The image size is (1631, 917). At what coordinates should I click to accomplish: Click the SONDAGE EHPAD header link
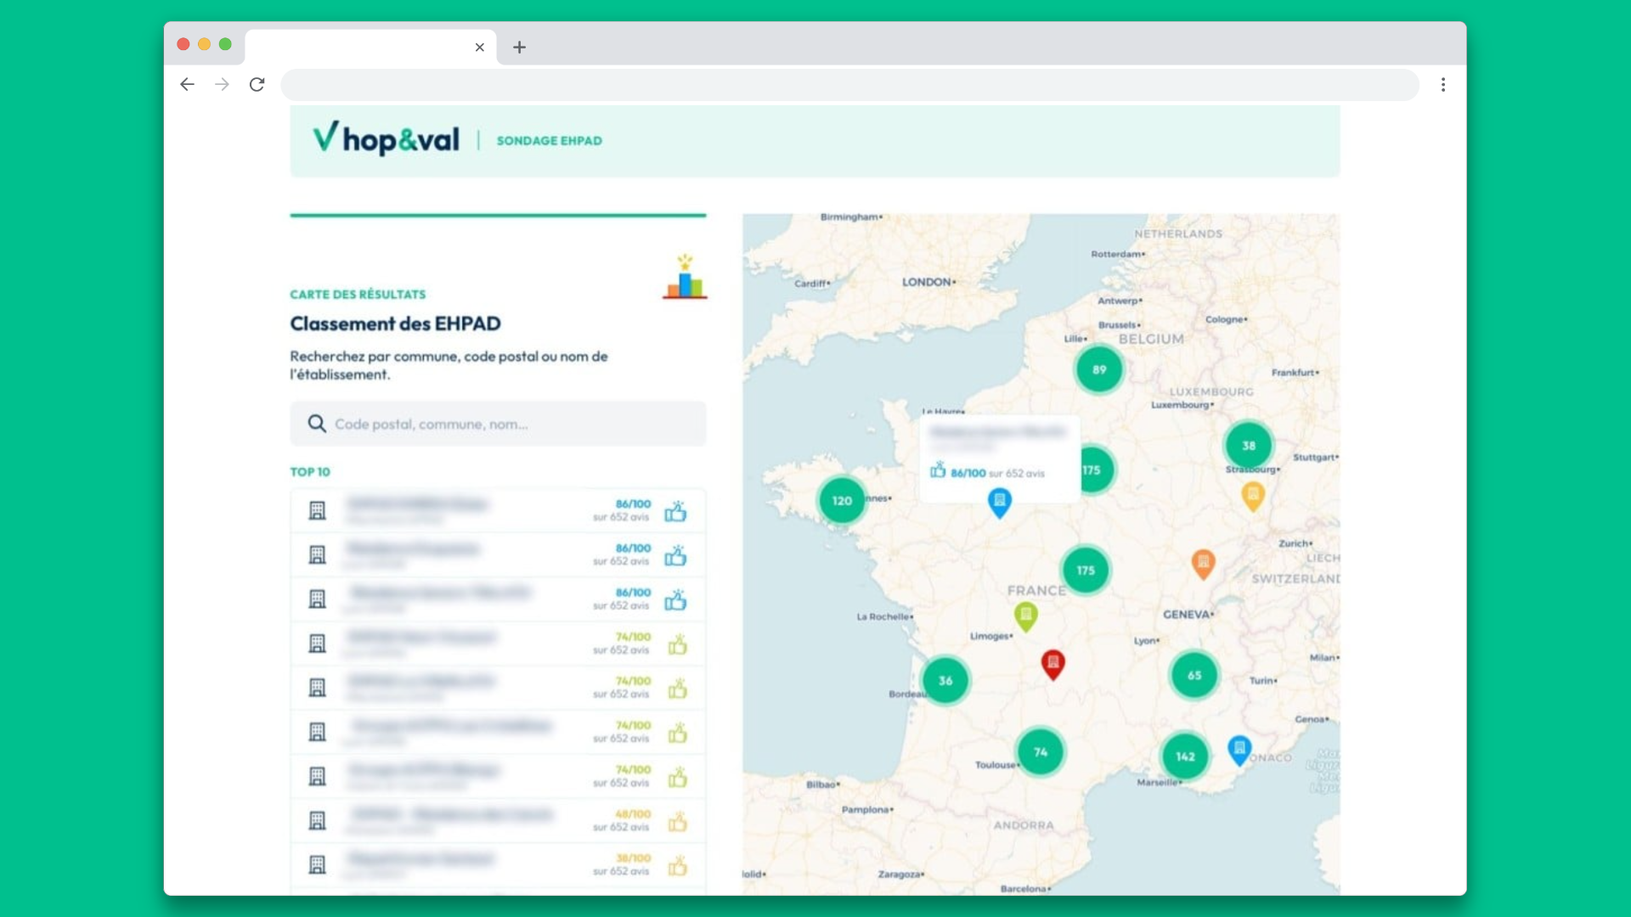pyautogui.click(x=549, y=141)
